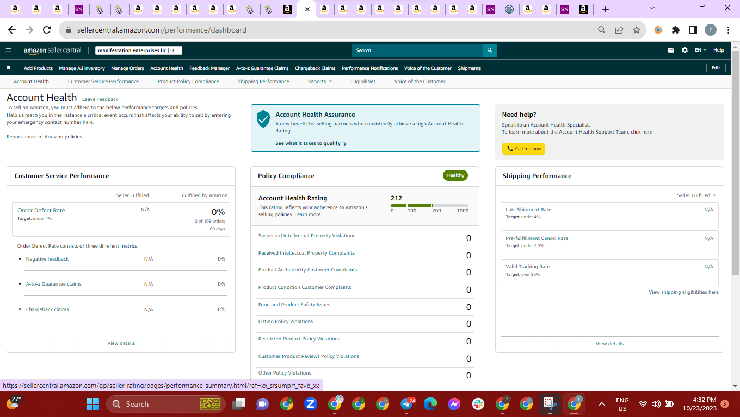Screen dimensions: 740x417
Task: Open Feedback Manager in the top navigation
Action: (x=209, y=68)
